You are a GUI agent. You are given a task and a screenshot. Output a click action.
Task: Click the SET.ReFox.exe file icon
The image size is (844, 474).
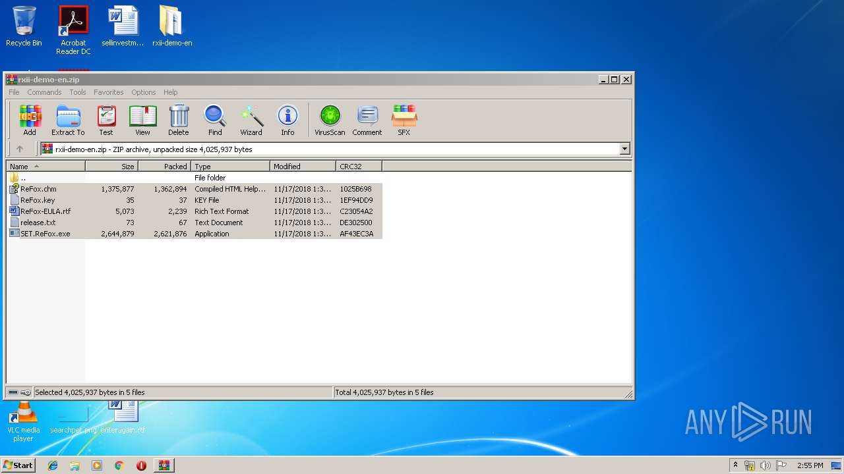pos(15,234)
